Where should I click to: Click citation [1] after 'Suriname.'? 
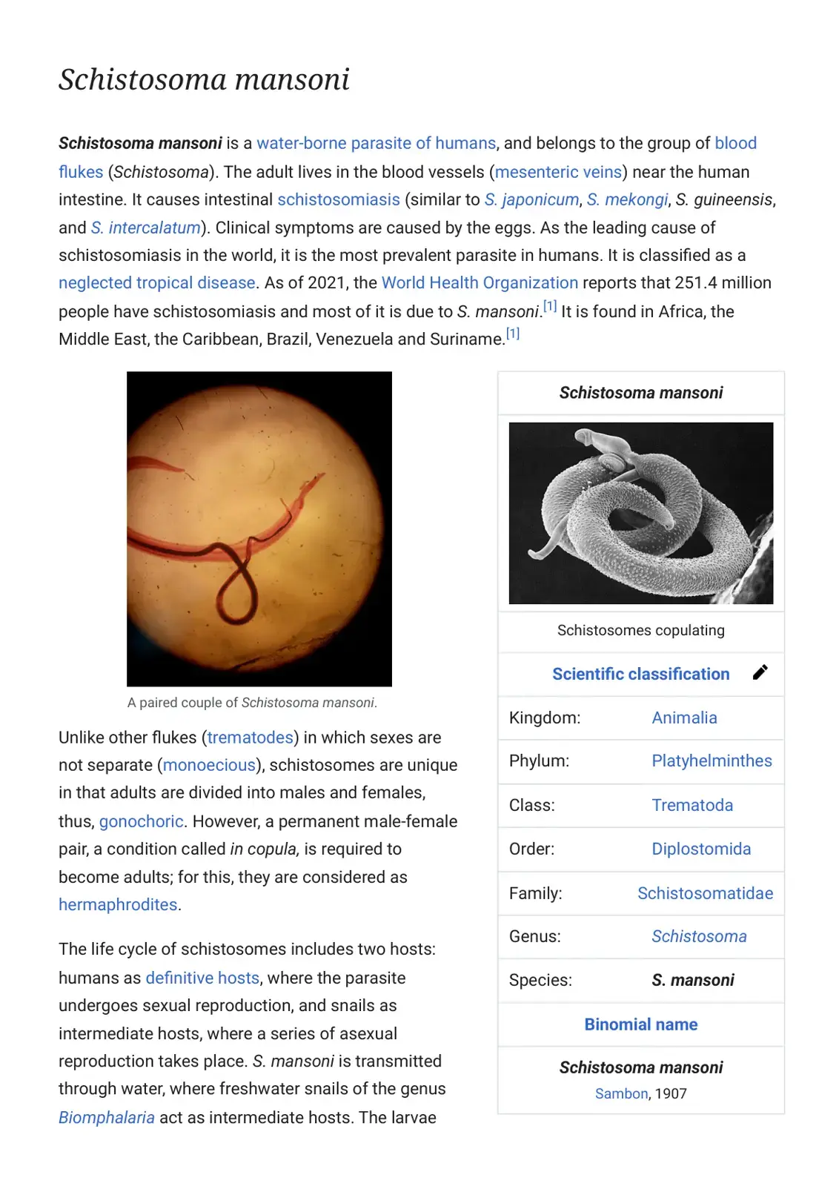pos(512,334)
